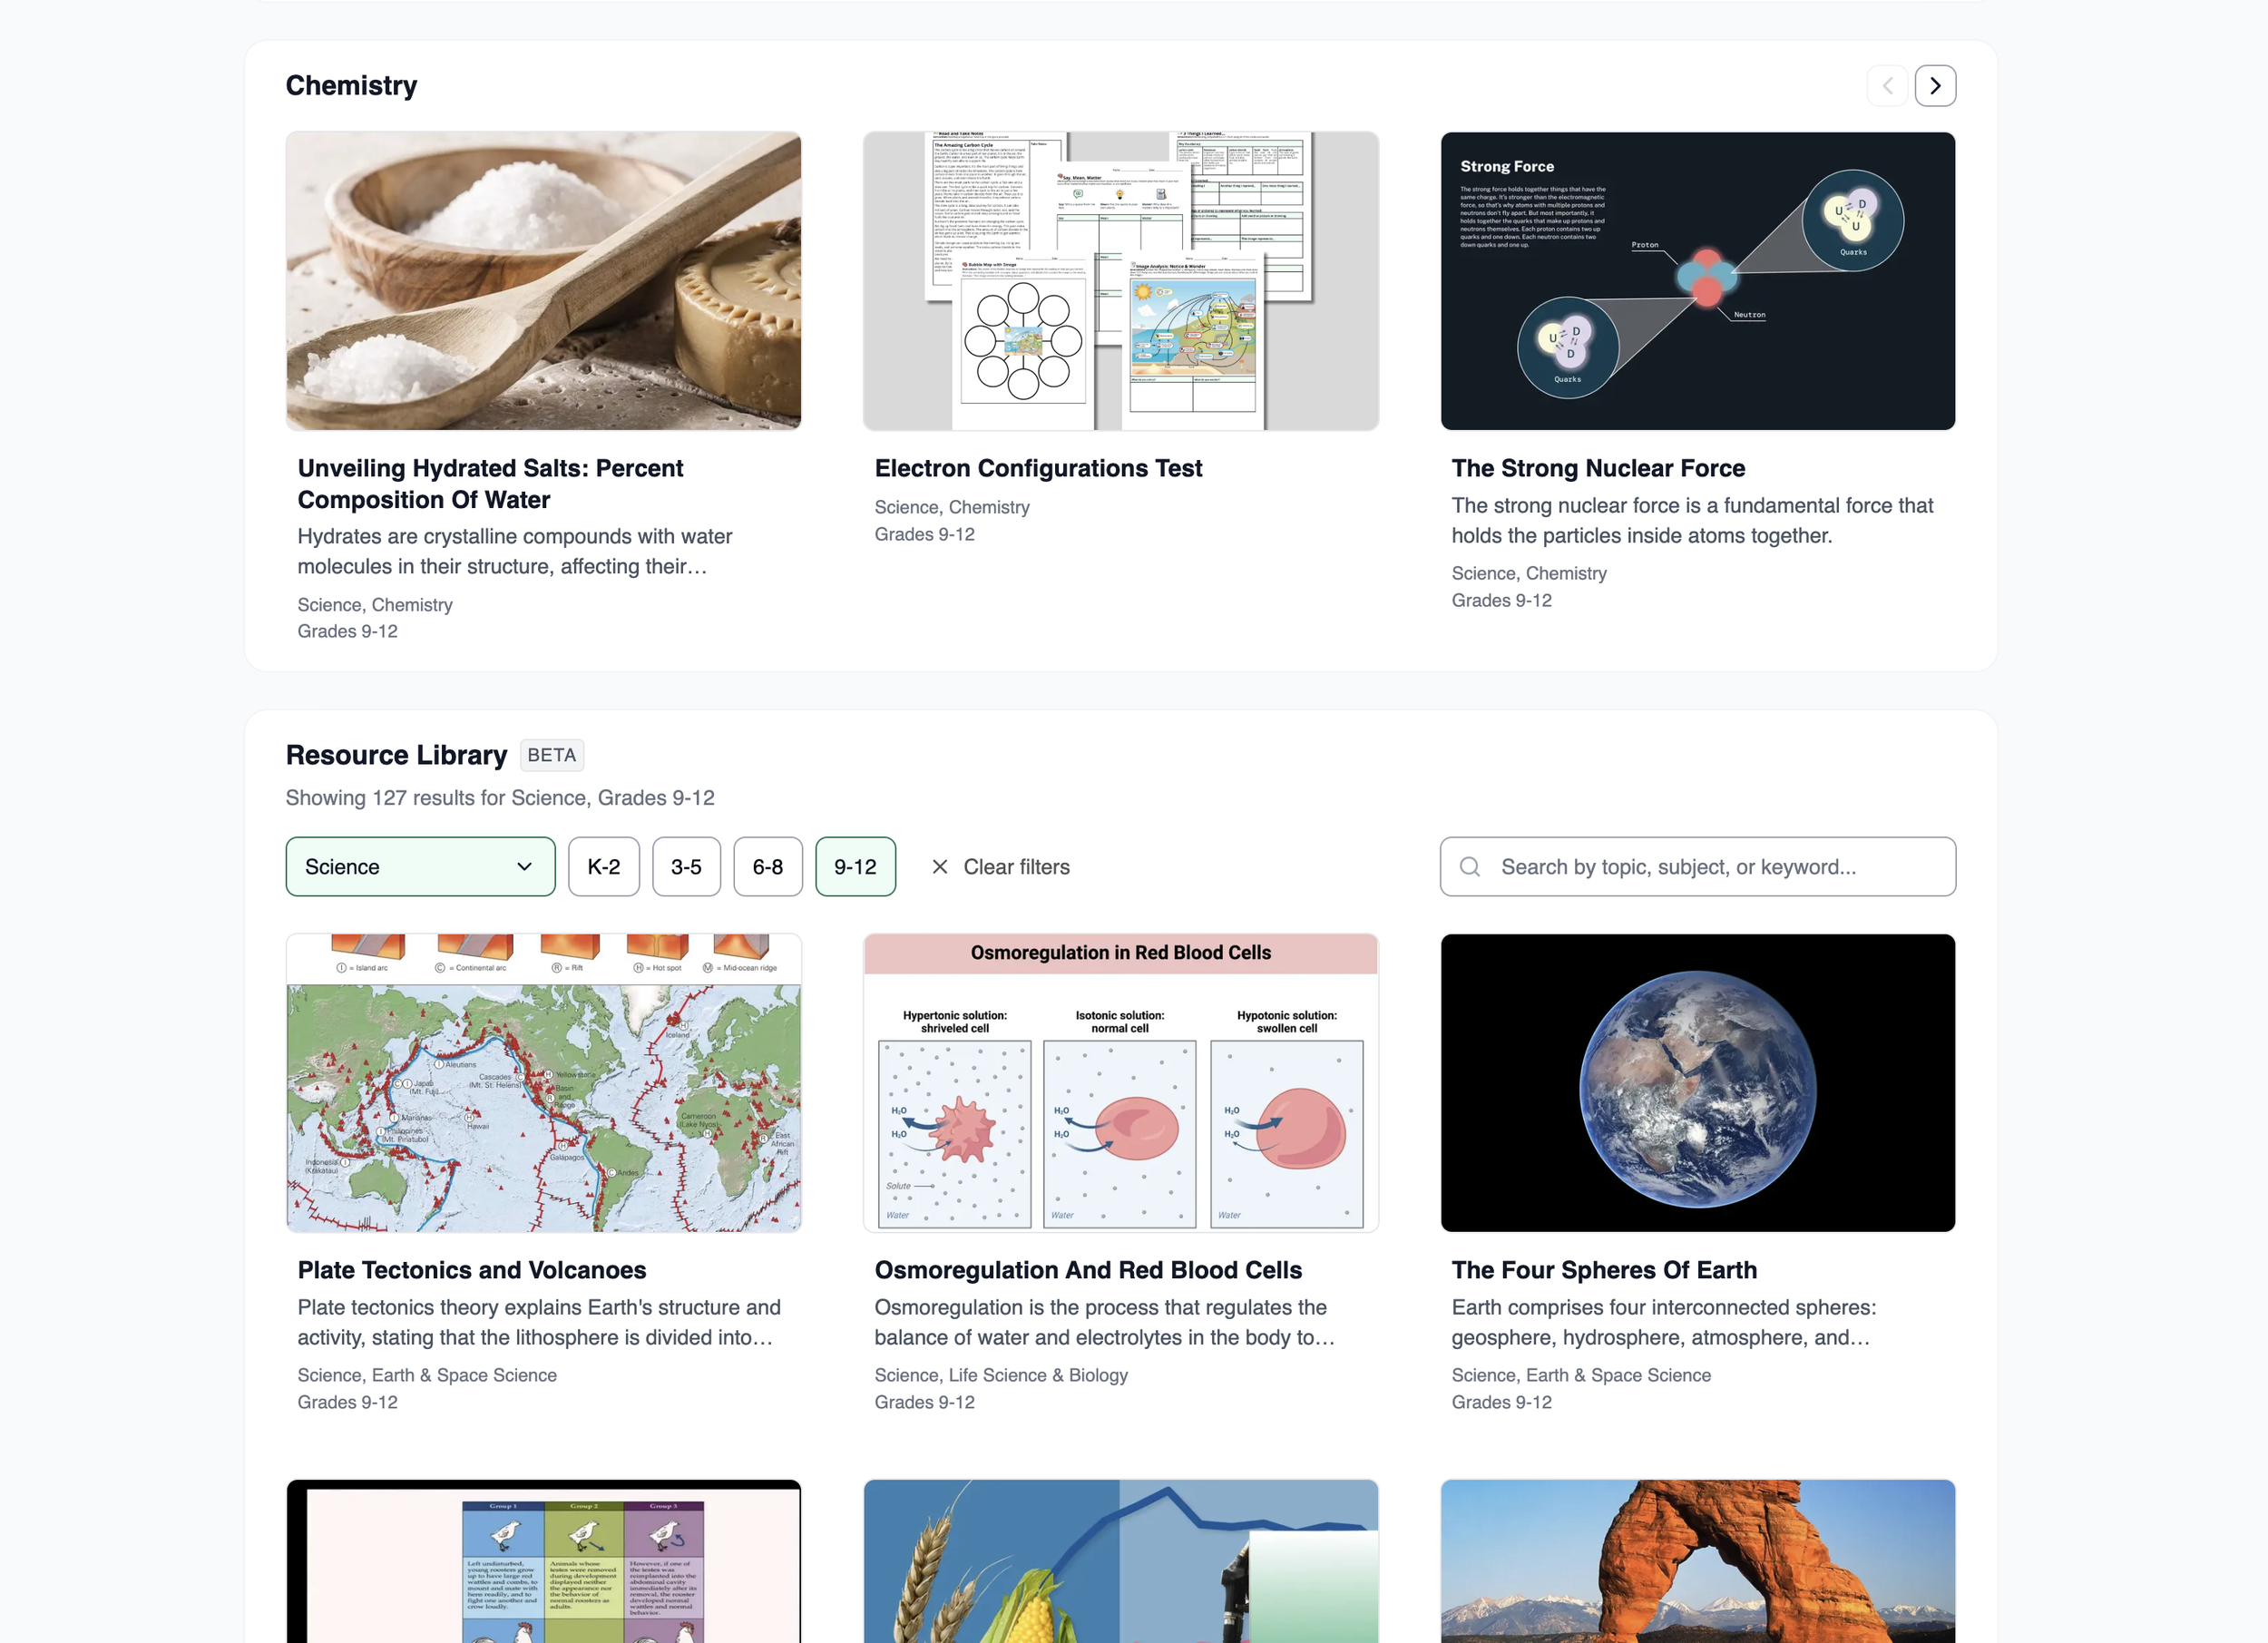This screenshot has height=1643, width=2268.
Task: Expand the Science dropdown via its chevron
Action: (524, 867)
